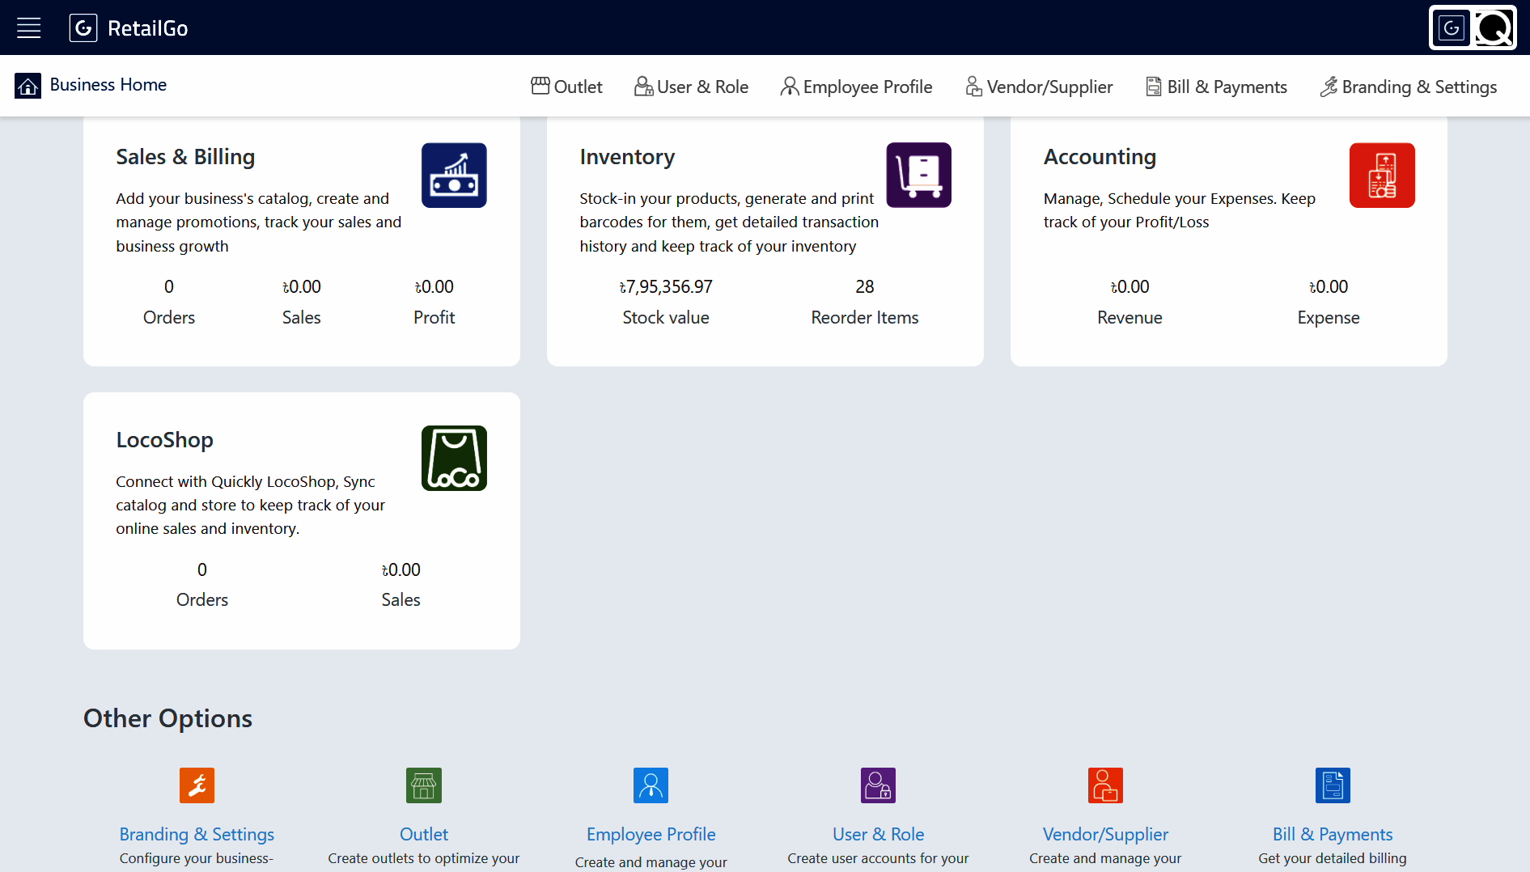This screenshot has height=872, width=1530.
Task: Click the Sales & Billing card title
Action: click(185, 157)
